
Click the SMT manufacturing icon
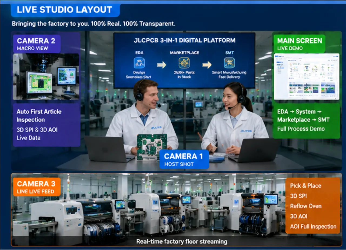click(x=229, y=63)
